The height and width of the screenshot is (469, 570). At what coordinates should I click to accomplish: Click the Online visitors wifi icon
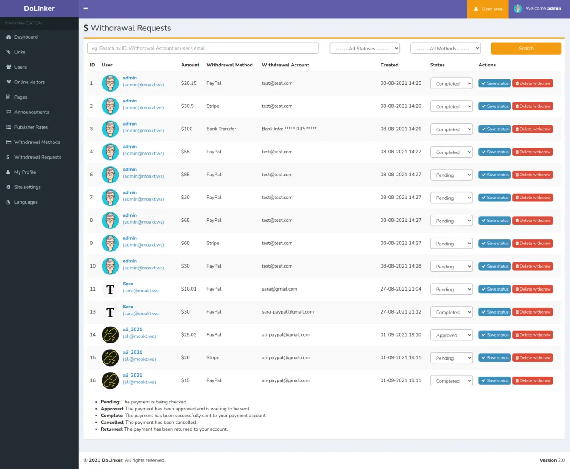[8, 82]
